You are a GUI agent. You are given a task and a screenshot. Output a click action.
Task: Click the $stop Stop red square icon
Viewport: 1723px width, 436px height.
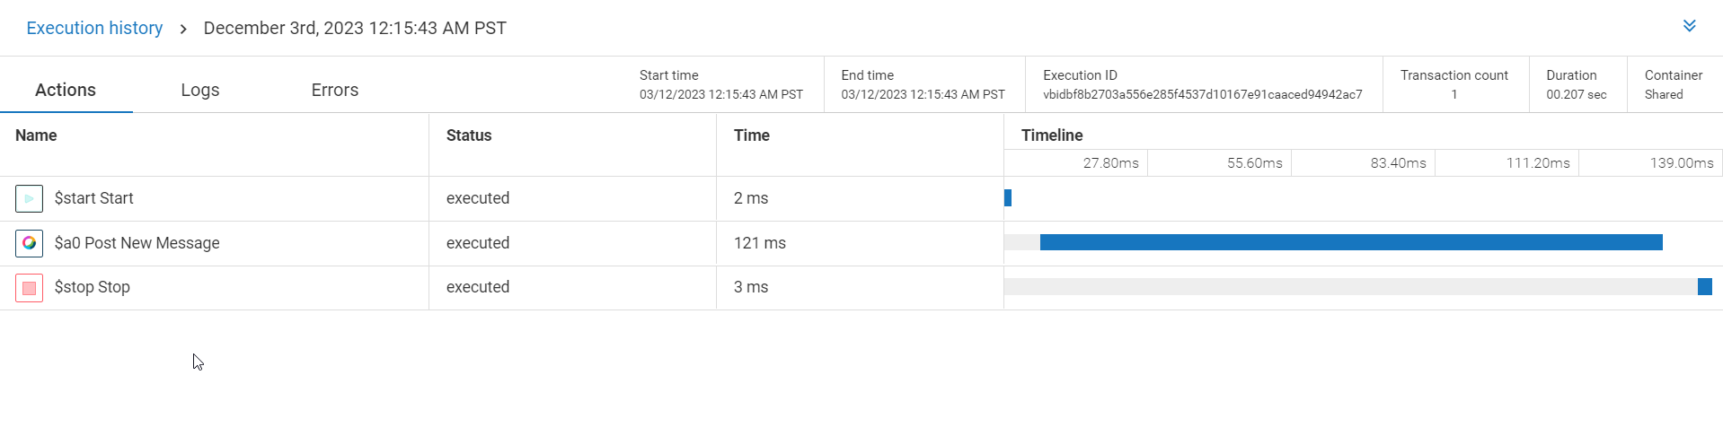pyautogui.click(x=29, y=288)
